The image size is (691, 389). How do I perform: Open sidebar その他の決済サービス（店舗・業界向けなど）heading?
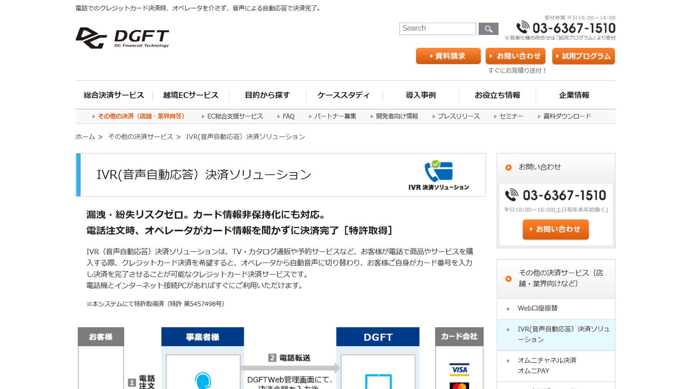point(561,278)
